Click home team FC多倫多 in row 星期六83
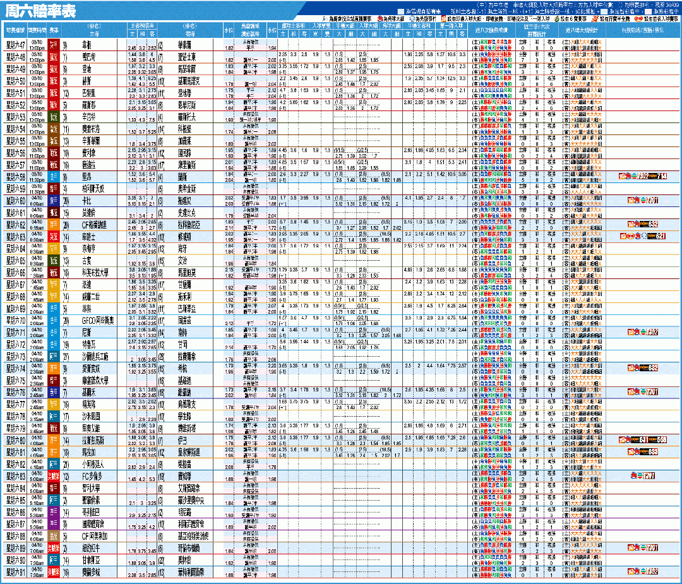Viewport: 682px width, 584px height. tap(92, 476)
